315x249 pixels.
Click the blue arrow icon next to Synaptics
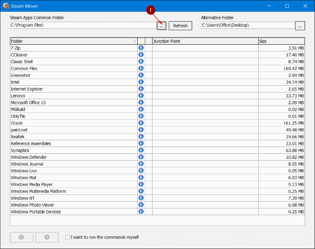pos(141,150)
